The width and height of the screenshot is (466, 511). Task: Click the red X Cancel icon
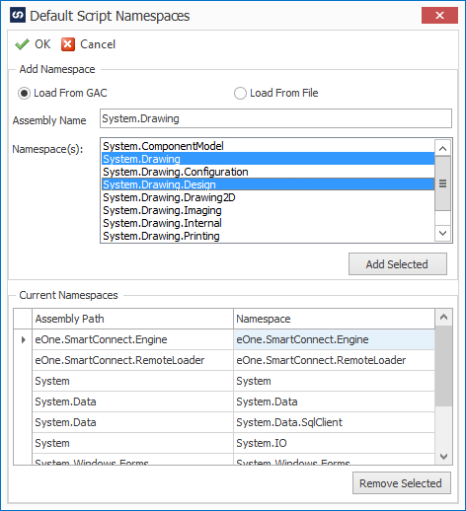coord(68,44)
